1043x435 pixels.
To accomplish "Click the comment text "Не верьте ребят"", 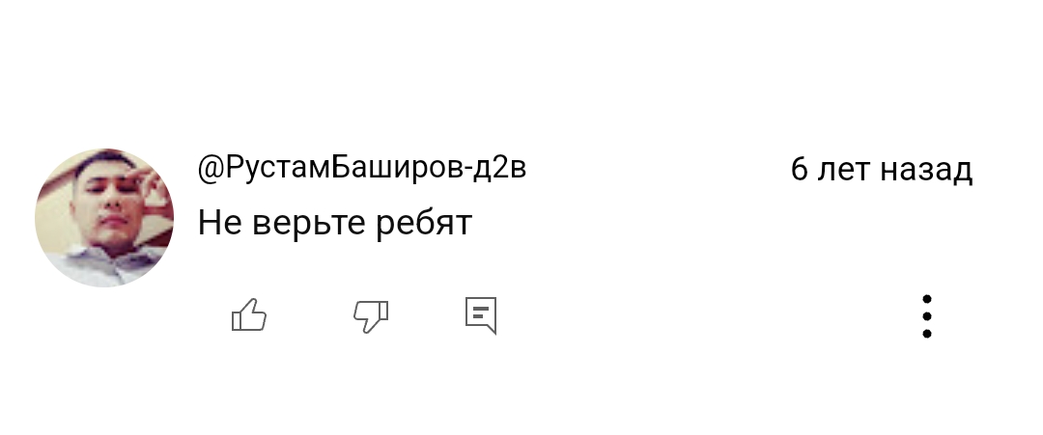I will coord(335,224).
